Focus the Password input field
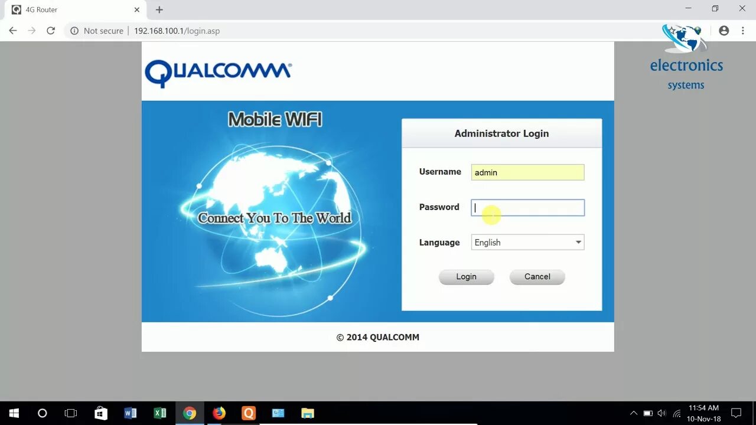This screenshot has width=756, height=425. click(x=527, y=208)
